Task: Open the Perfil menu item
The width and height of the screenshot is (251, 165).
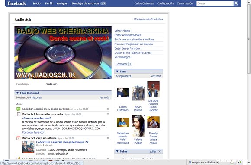Action: point(48,3)
